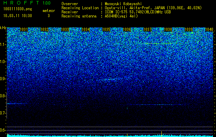Click the 1.1 frequency axis label
Viewport: 216px width, 137px height.
[3, 45]
